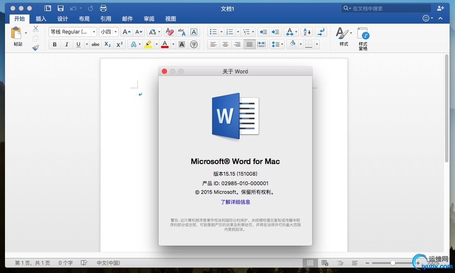The image size is (455, 273).
Task: Open the 审阅 (Review) tab
Action: click(x=149, y=19)
